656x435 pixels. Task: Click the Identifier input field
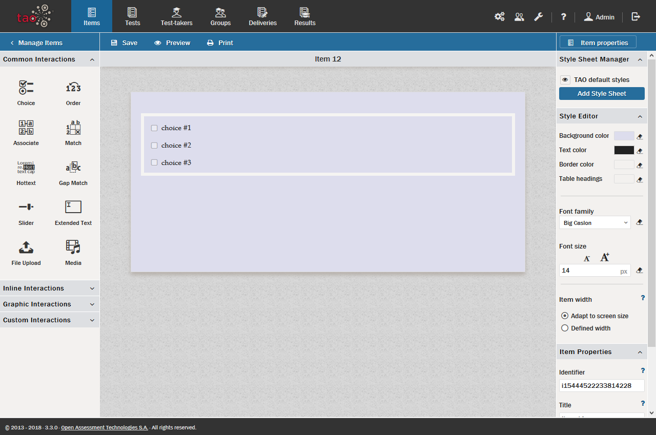click(601, 386)
